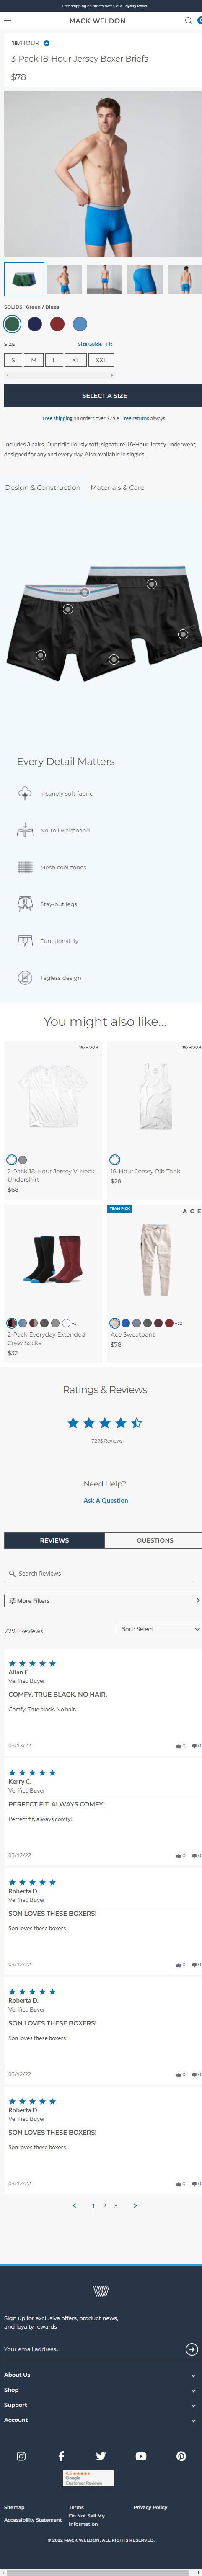The width and height of the screenshot is (202, 2576).
Task: Open Mack Weldon YouTube channel
Action: point(141,2455)
